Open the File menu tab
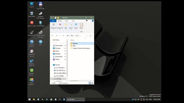This screenshot has width=184, height=103. (x=53, y=21)
